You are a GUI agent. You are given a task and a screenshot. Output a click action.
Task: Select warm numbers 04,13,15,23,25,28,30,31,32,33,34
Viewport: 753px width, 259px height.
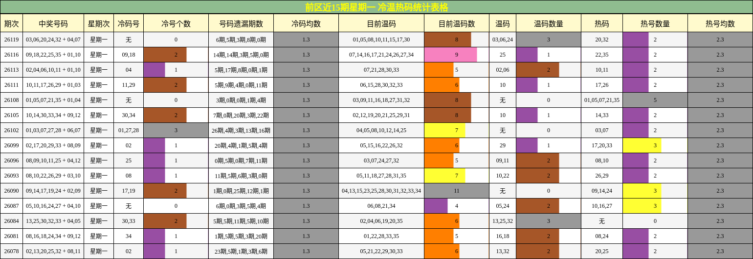(381, 191)
